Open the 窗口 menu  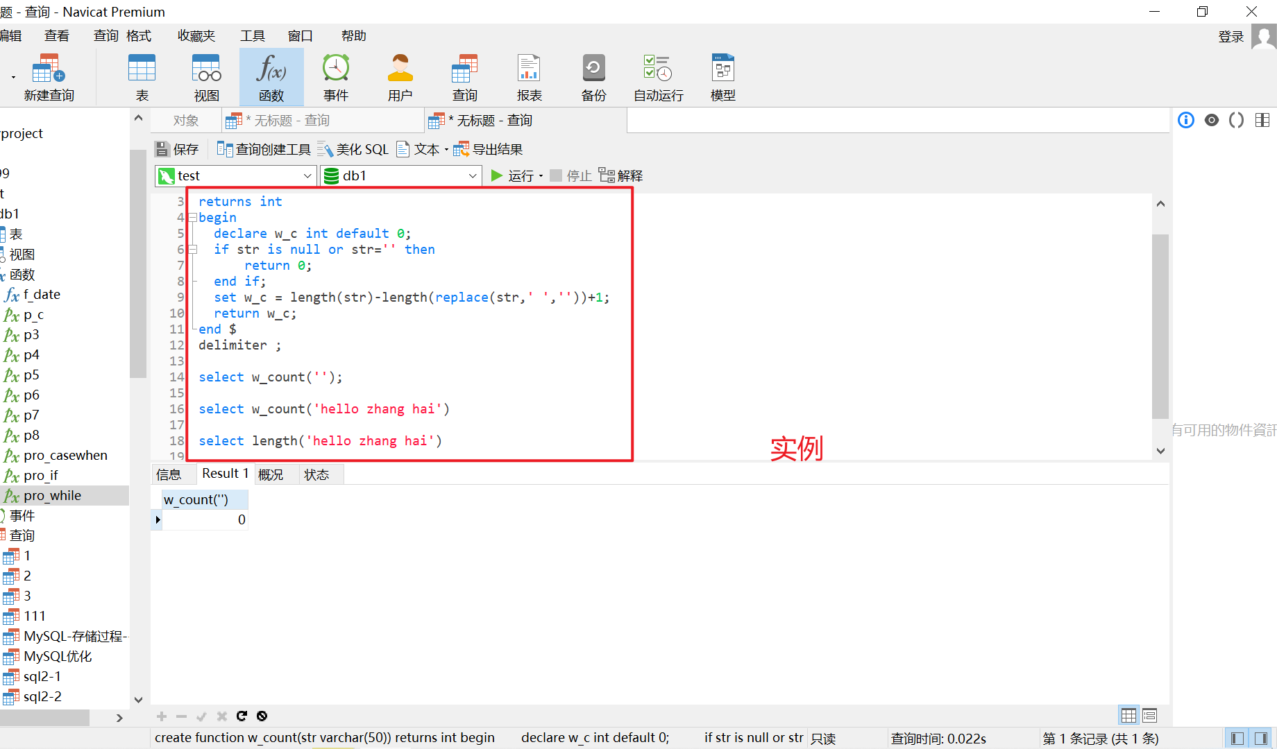pos(301,35)
